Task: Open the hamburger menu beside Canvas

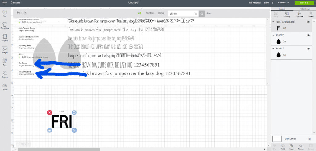Action: [x=5, y=2]
